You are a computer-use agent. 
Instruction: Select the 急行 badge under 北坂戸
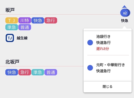point(25,72)
